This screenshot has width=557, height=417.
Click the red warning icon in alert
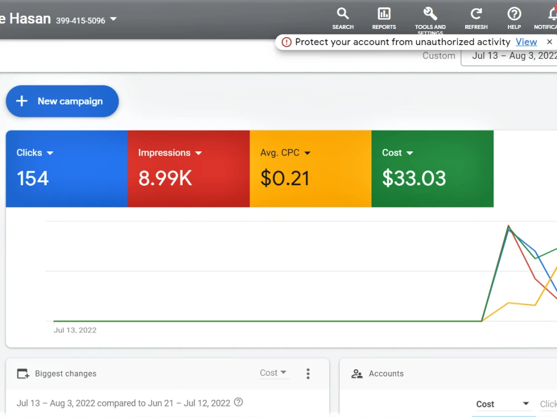coord(286,42)
